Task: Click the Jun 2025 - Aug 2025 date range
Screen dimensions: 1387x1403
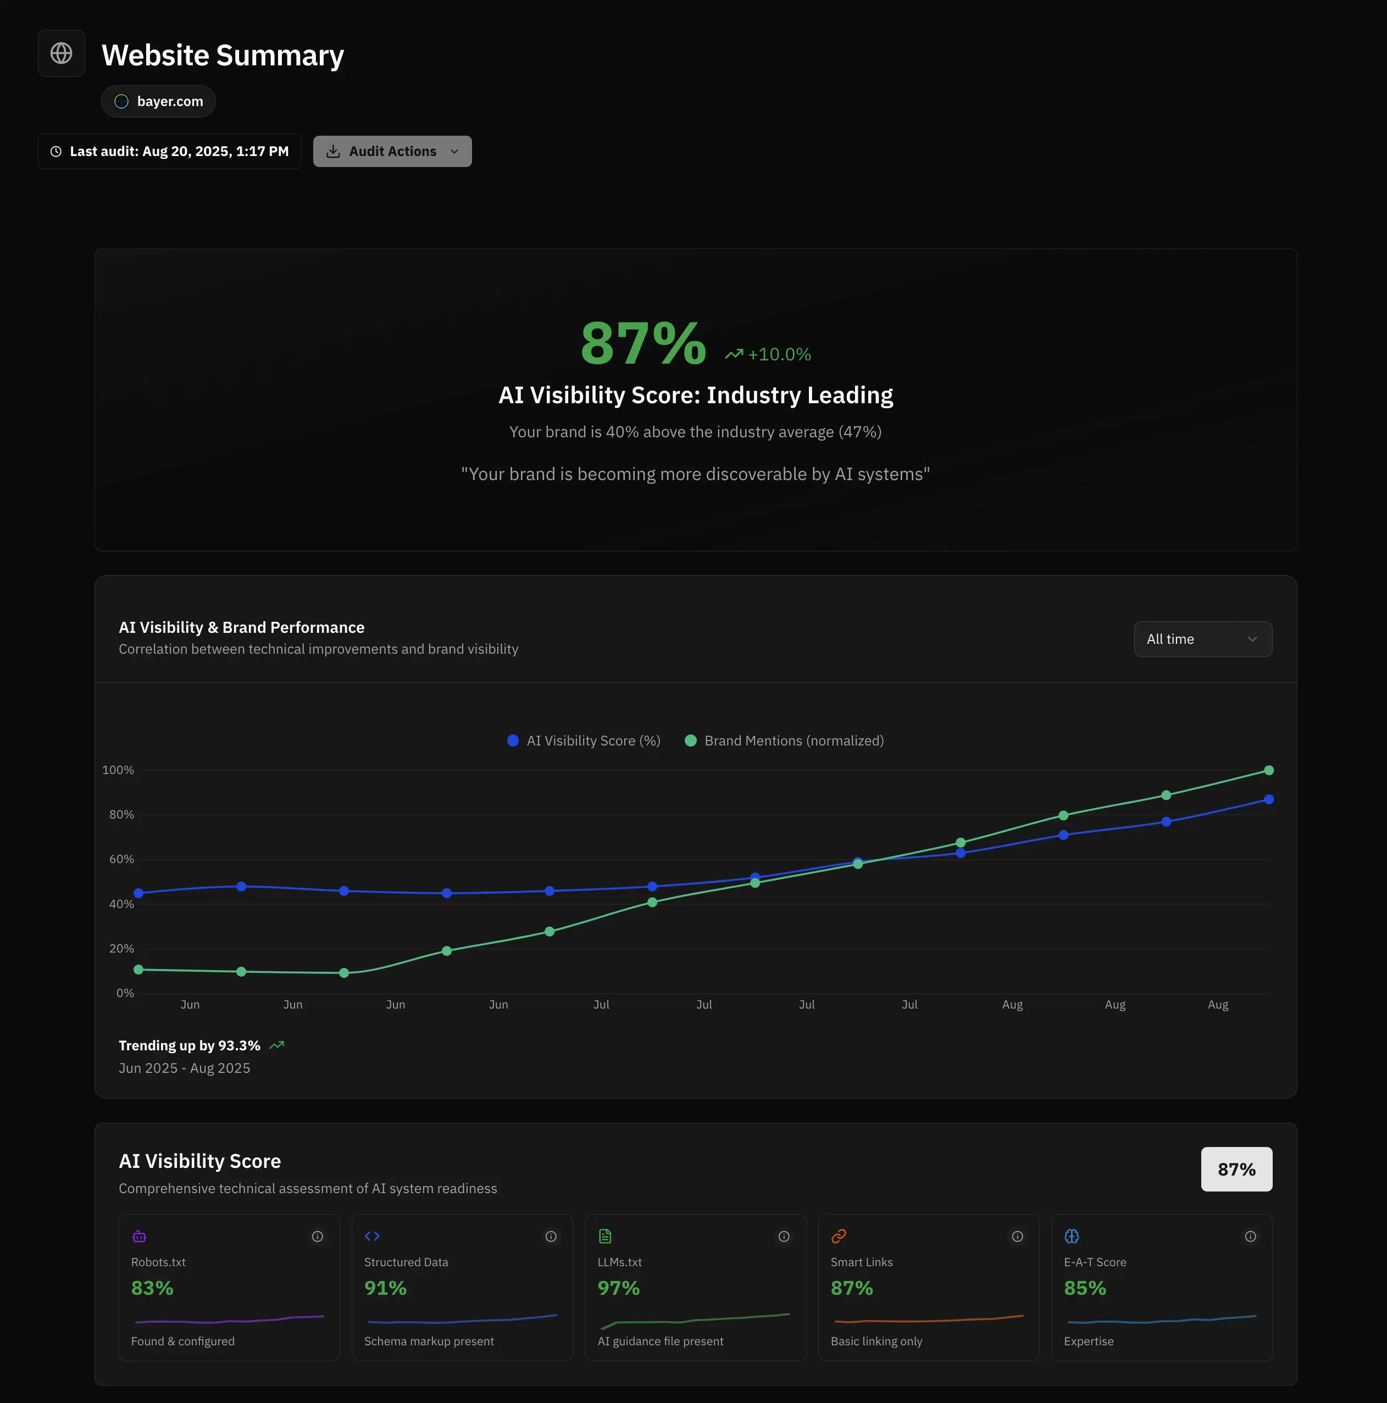Action: tap(185, 1067)
